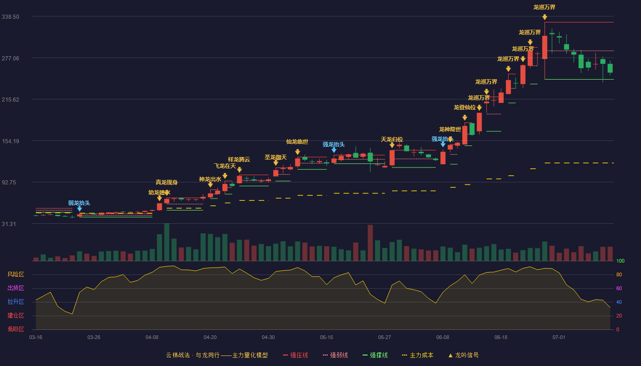Click 龙巡万界 arrow above the highest candle
The width and height of the screenshot is (641, 366).
[x=544, y=17]
